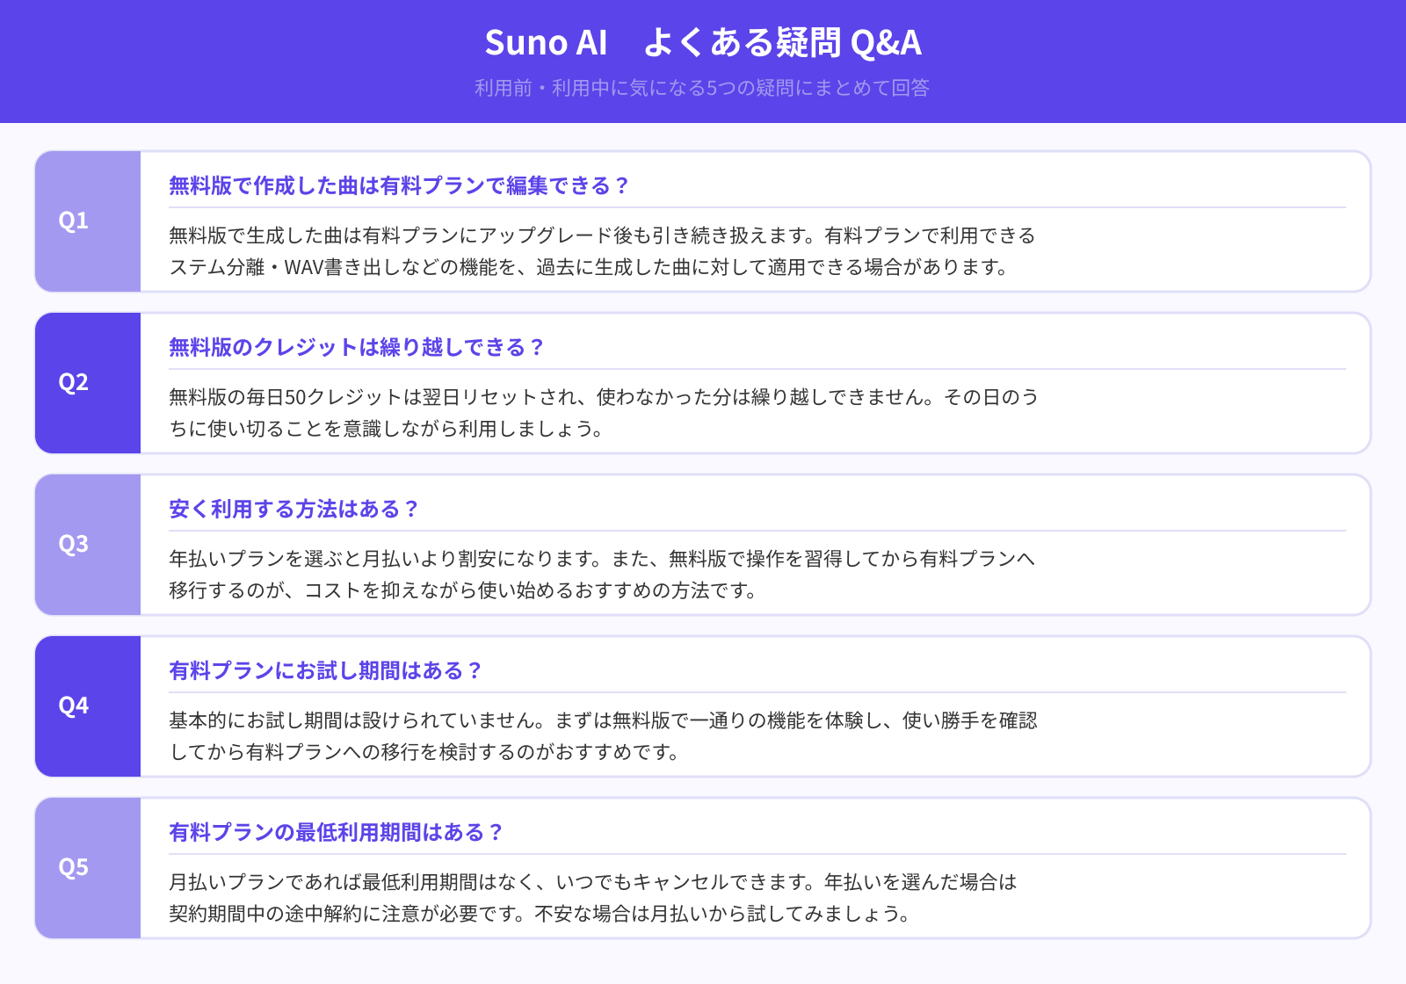The height and width of the screenshot is (984, 1406).
Task: Click the divider line under Q3 heading
Action: point(756,531)
